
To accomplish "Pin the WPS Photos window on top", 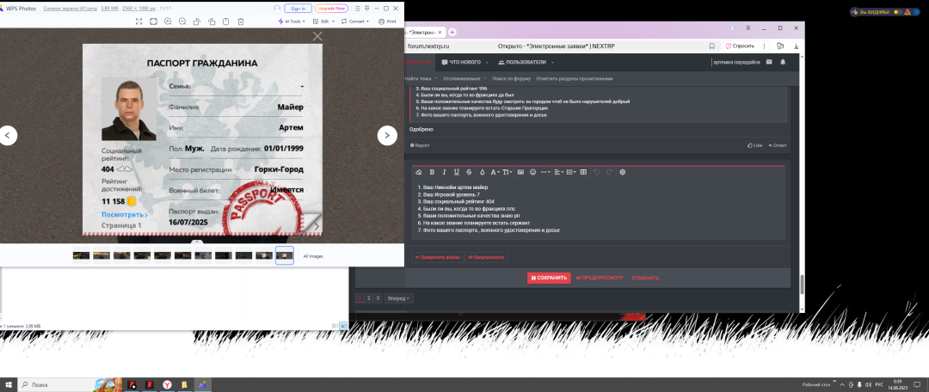I will click(x=367, y=9).
